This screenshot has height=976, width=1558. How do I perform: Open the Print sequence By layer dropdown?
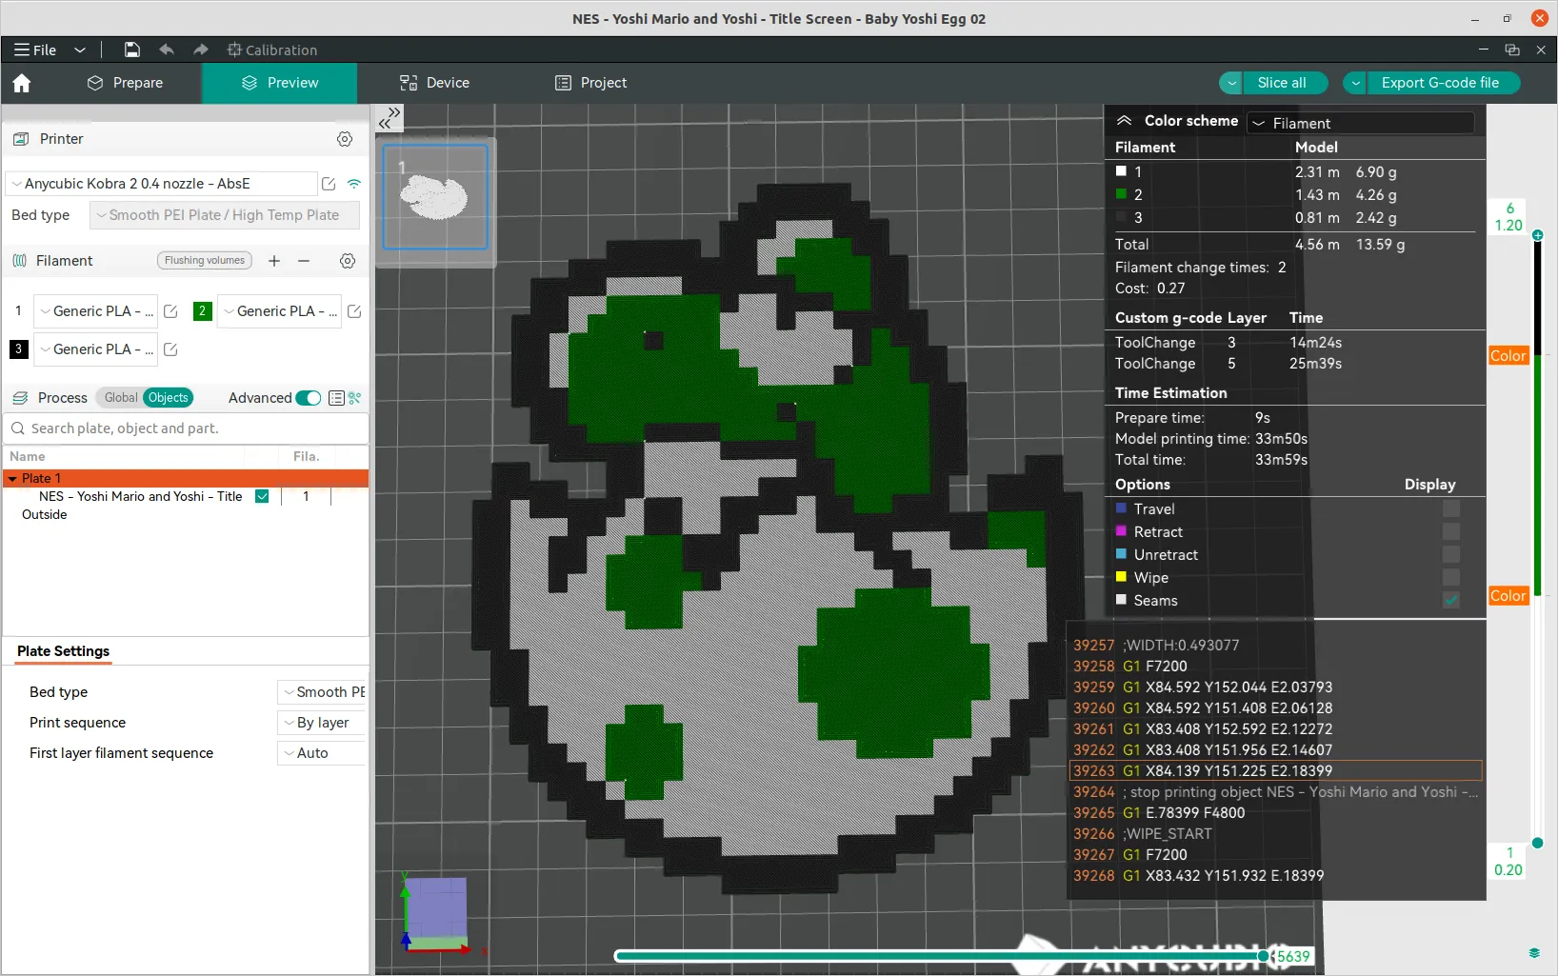(319, 723)
